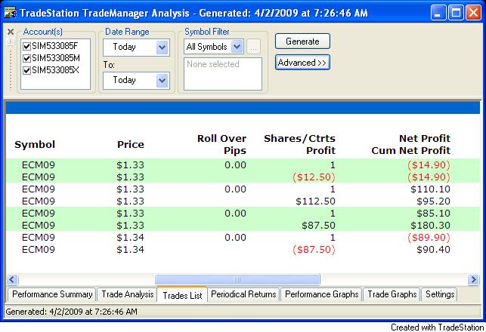
Task: Open the Trade Graphs tab
Action: pos(392,294)
